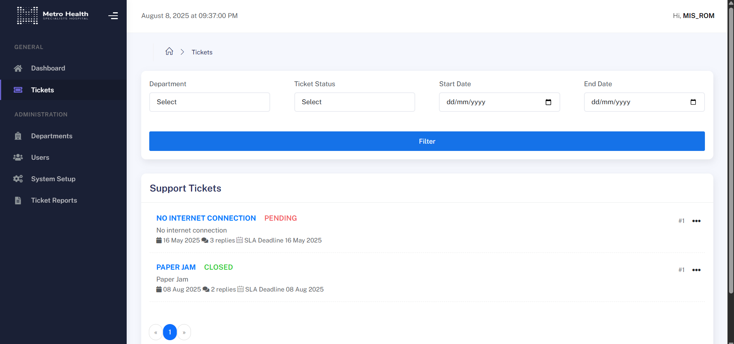
Task: Click the vertical page scrollbar
Action: coord(731,153)
